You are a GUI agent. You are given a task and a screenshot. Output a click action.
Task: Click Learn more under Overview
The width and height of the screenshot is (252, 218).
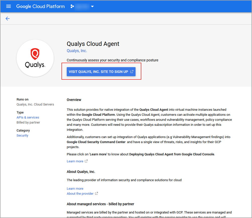click(x=75, y=161)
